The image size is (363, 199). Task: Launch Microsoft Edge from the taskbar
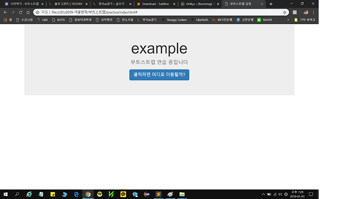click(76, 194)
